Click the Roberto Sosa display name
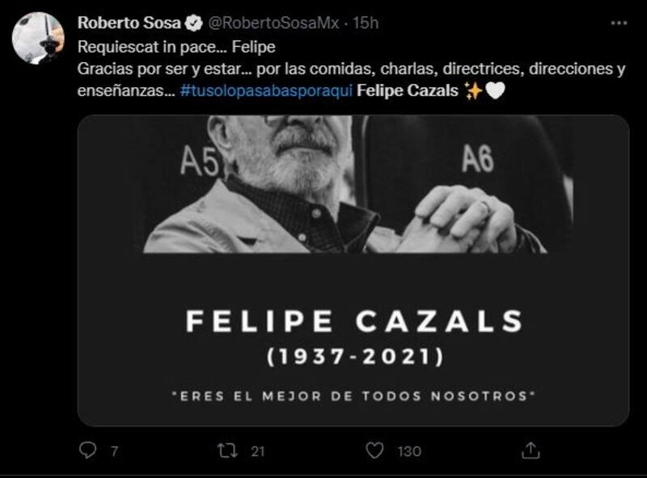The width and height of the screenshot is (647, 478). 129,23
